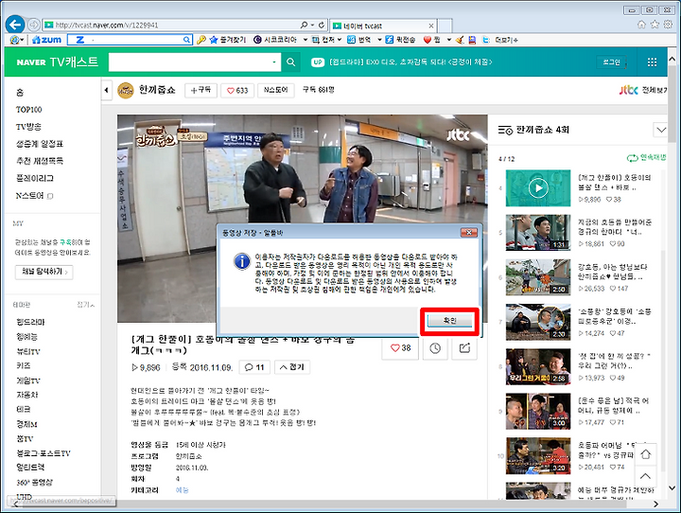This screenshot has height=513, width=681.
Task: Expand the search box autocomplete arrow
Action: tap(274, 62)
